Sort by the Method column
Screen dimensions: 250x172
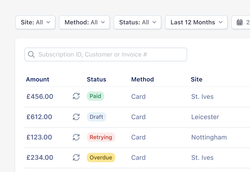(x=142, y=79)
